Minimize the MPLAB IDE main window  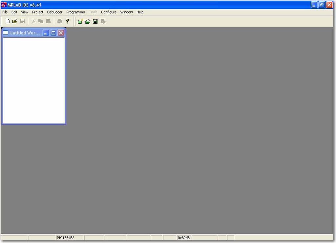coord(314,5)
